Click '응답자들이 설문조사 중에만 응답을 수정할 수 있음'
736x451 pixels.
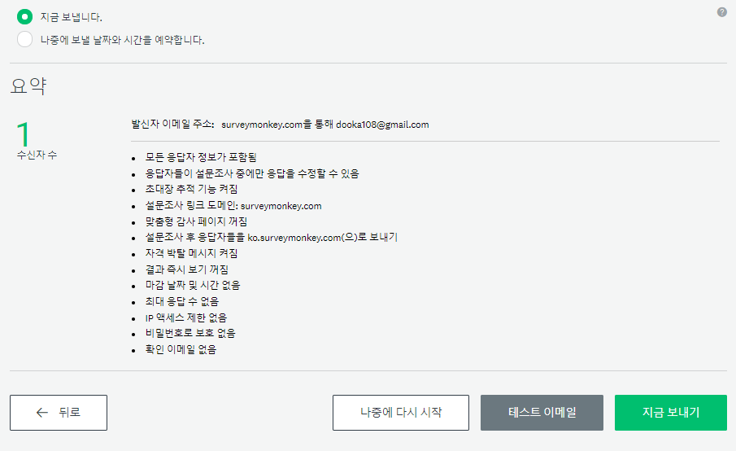252,174
